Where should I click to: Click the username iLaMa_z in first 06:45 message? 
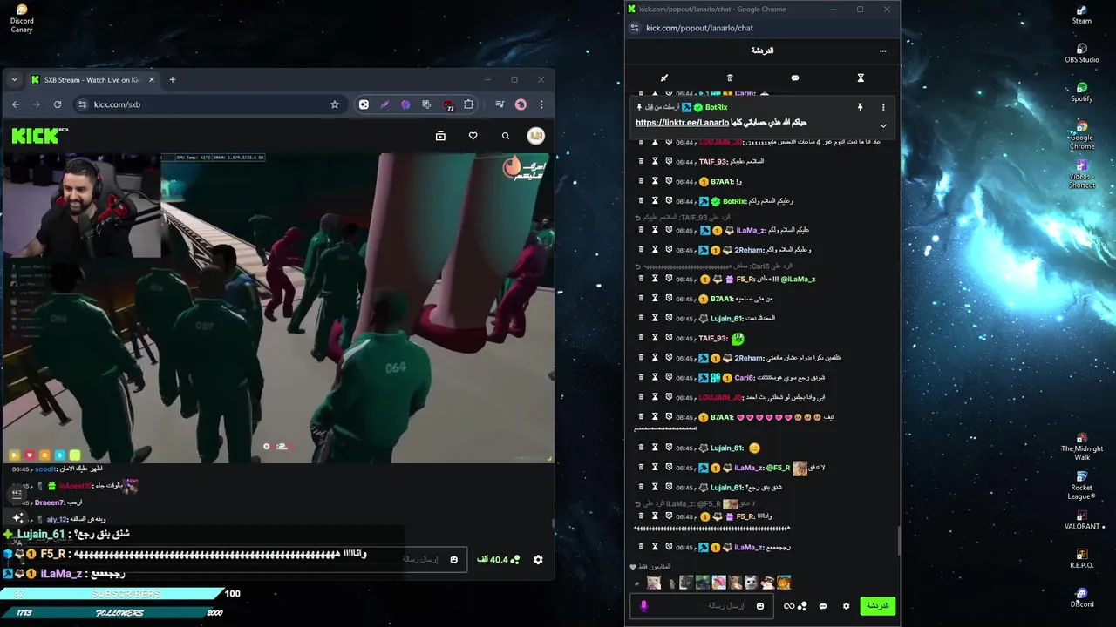(751, 230)
